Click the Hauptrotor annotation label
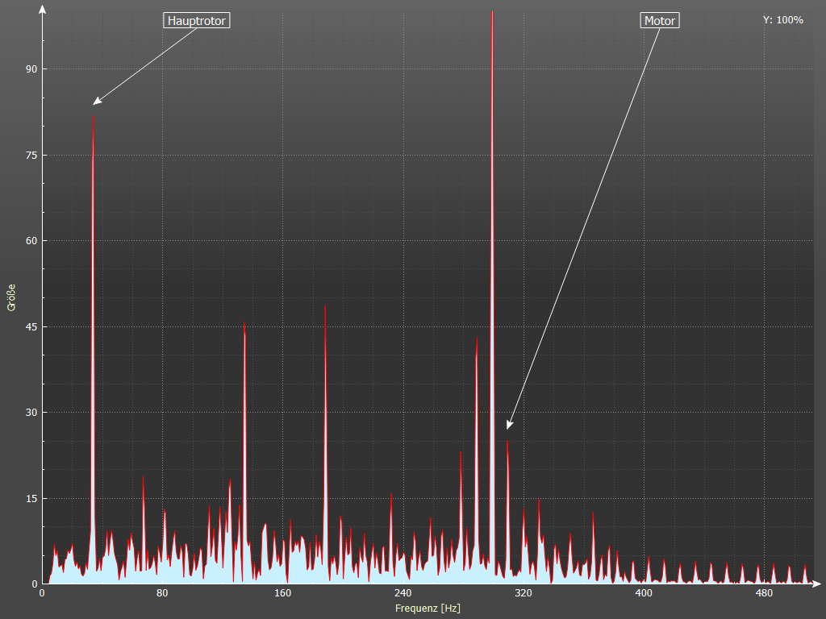 [197, 21]
